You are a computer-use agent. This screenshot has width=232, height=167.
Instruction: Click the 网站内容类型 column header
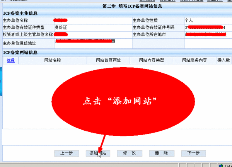pos(152,60)
